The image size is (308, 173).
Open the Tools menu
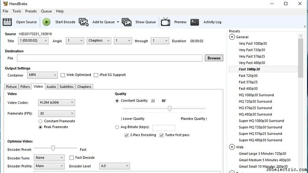[17, 11]
